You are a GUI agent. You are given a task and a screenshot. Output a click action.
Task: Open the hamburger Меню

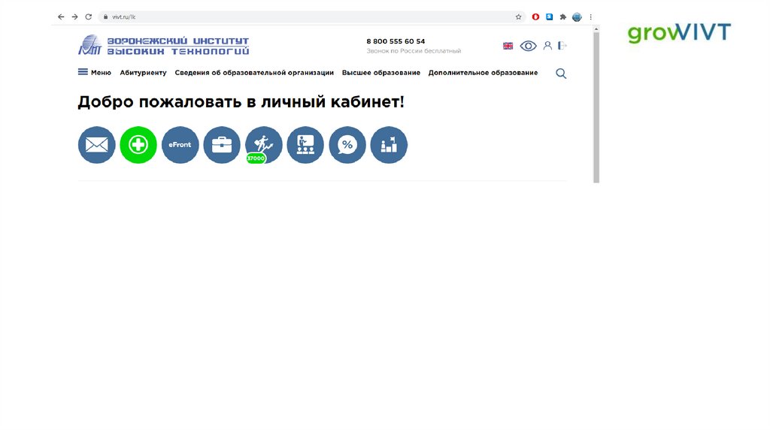pos(95,73)
